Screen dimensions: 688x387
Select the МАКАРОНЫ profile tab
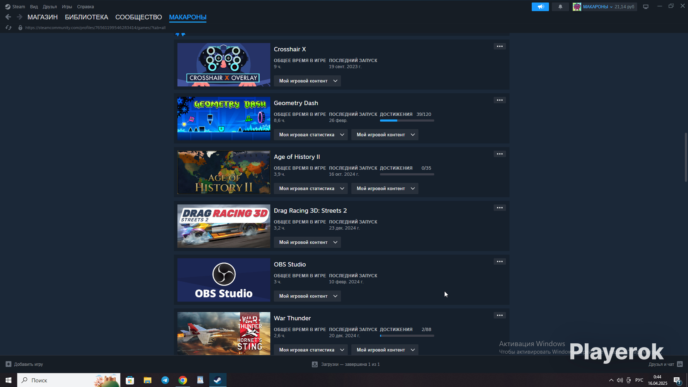click(188, 17)
